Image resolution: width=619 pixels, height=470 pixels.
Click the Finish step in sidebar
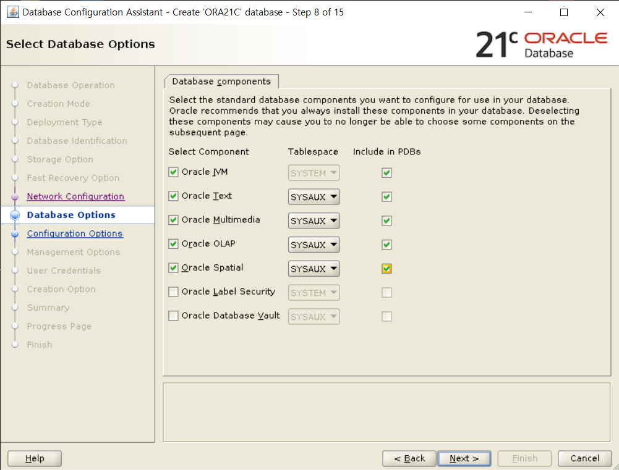40,345
